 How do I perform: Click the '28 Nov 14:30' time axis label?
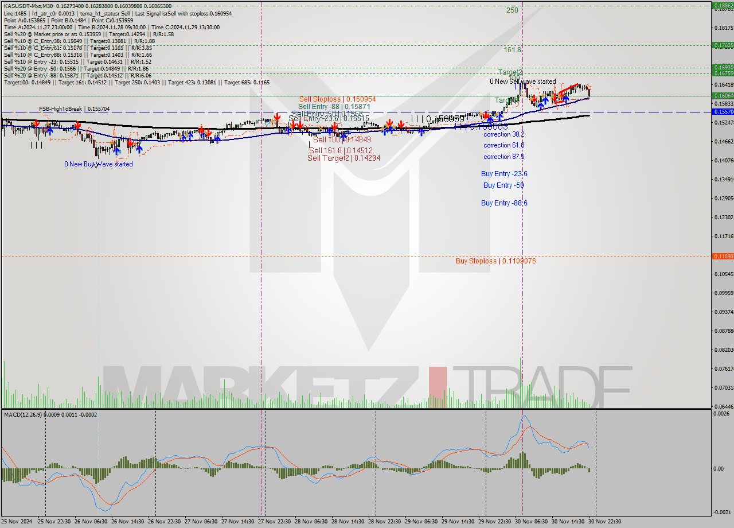(349, 521)
